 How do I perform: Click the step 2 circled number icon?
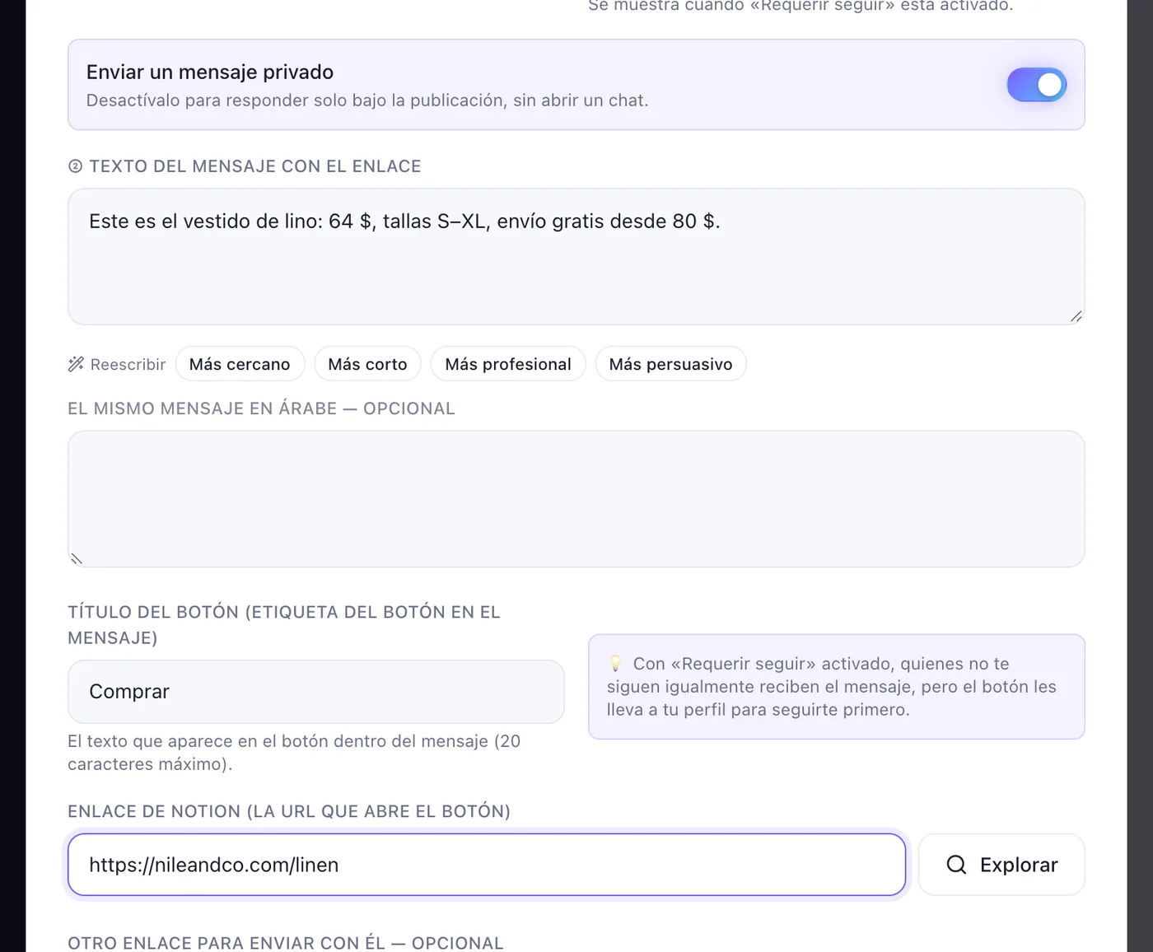coord(75,166)
